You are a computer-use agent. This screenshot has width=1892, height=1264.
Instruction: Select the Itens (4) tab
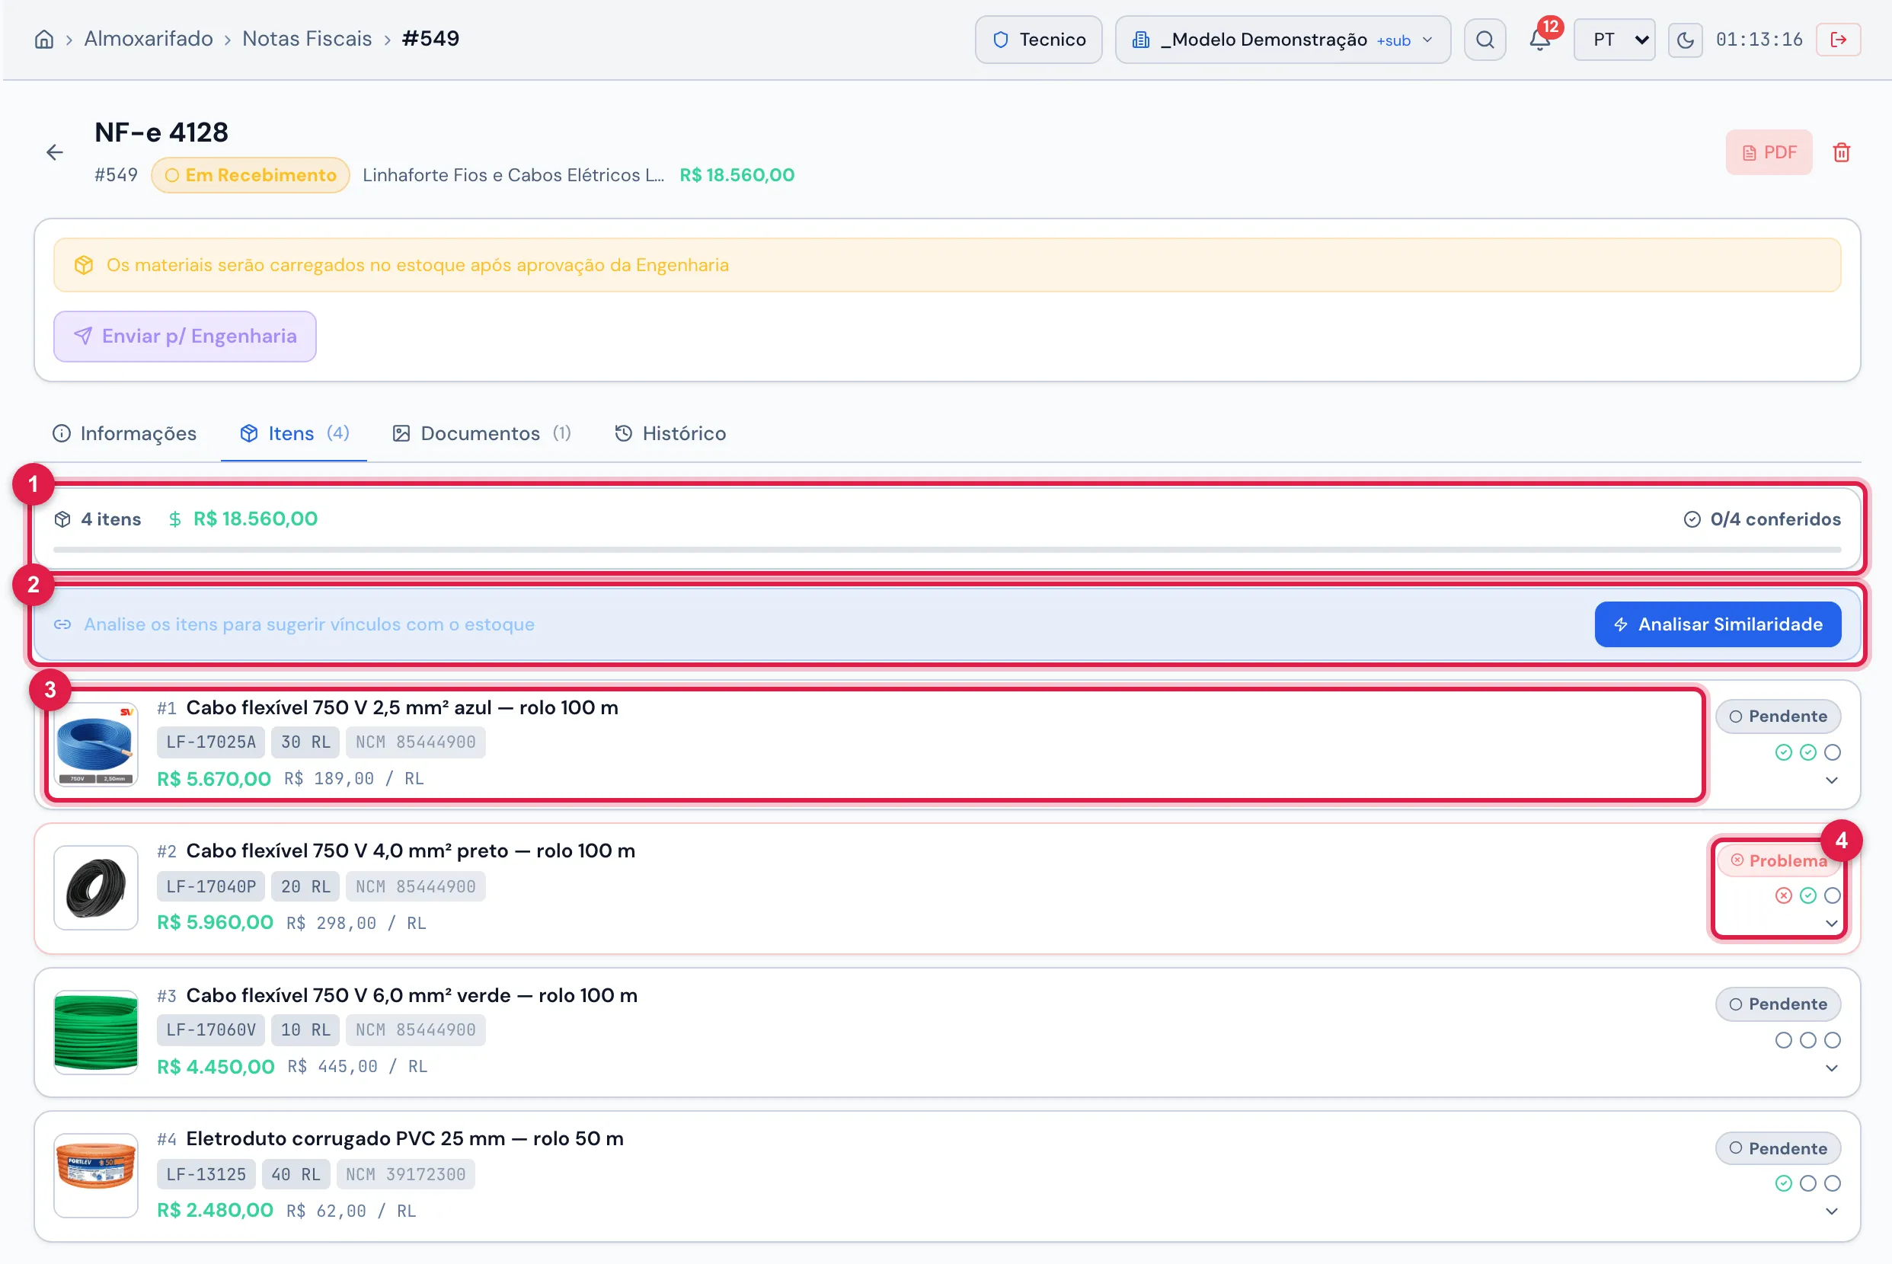293,434
